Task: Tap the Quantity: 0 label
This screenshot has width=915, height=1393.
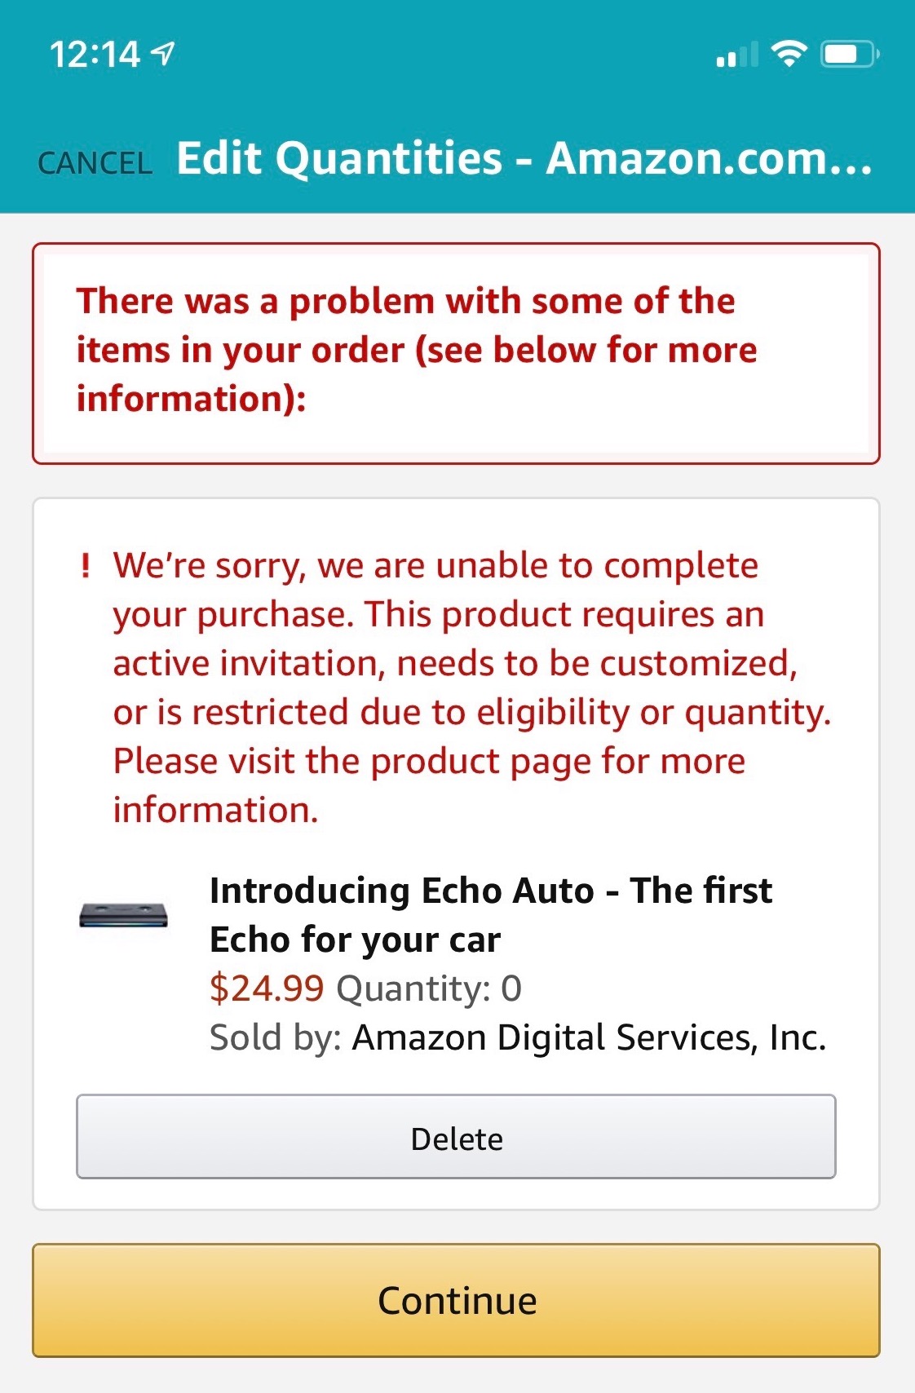Action: [429, 988]
